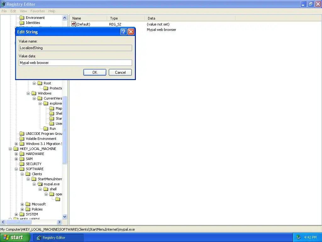Expand the Microsoft key
The width and height of the screenshot is (322, 242).
22,204
